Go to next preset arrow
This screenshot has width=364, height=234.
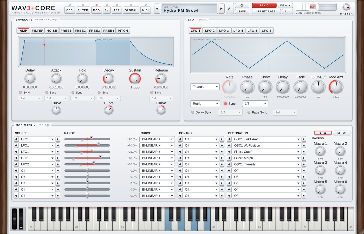pos(222,9)
